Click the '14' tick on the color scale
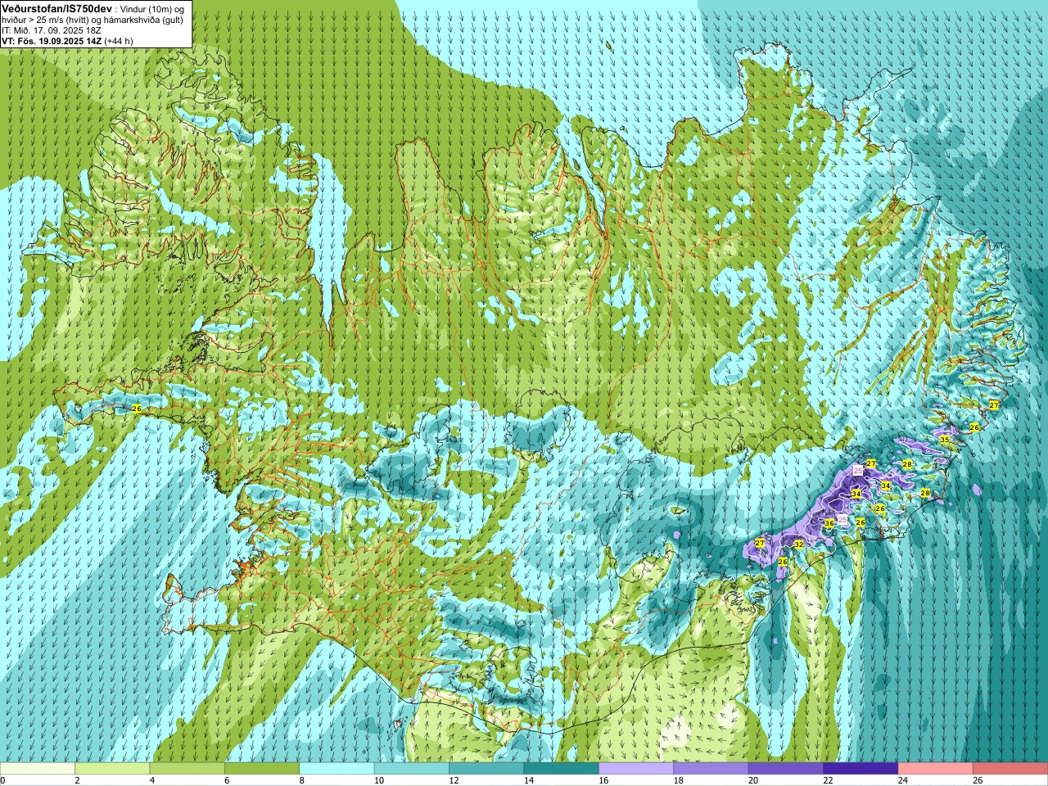This screenshot has height=786, width=1048. 529,780
